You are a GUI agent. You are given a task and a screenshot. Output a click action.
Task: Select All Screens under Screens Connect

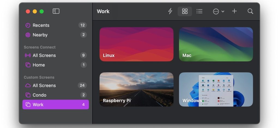click(44, 55)
